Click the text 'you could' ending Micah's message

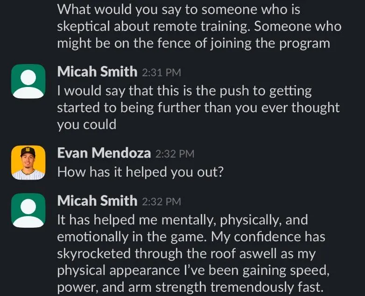tap(87, 124)
